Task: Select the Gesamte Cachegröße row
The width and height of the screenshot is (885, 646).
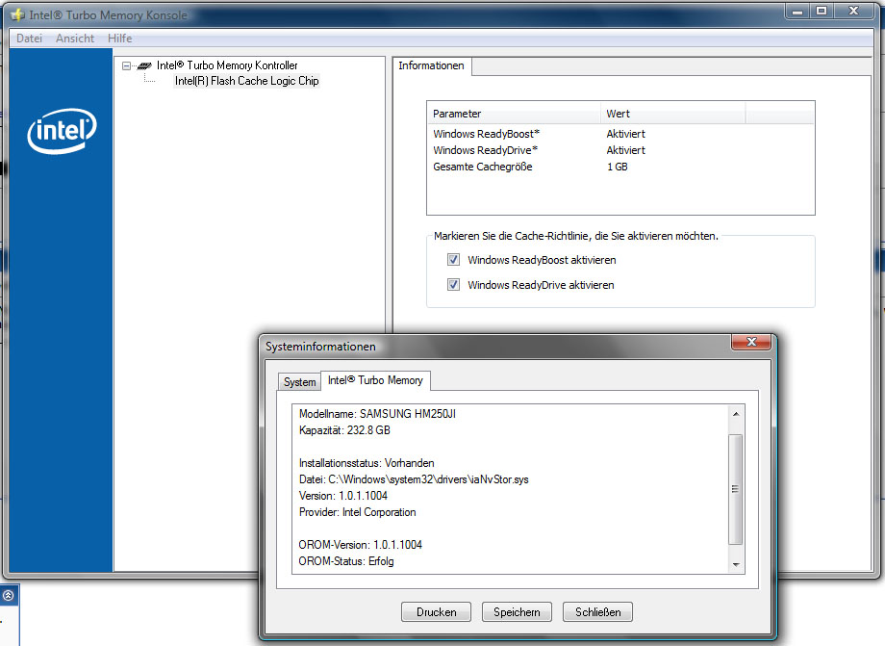Action: (620, 167)
